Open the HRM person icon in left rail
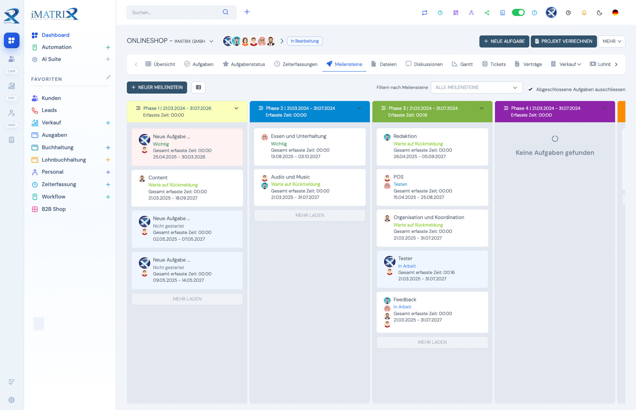The height and width of the screenshot is (410, 636). [x=12, y=113]
